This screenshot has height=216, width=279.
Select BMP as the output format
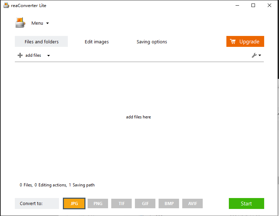click(169, 203)
